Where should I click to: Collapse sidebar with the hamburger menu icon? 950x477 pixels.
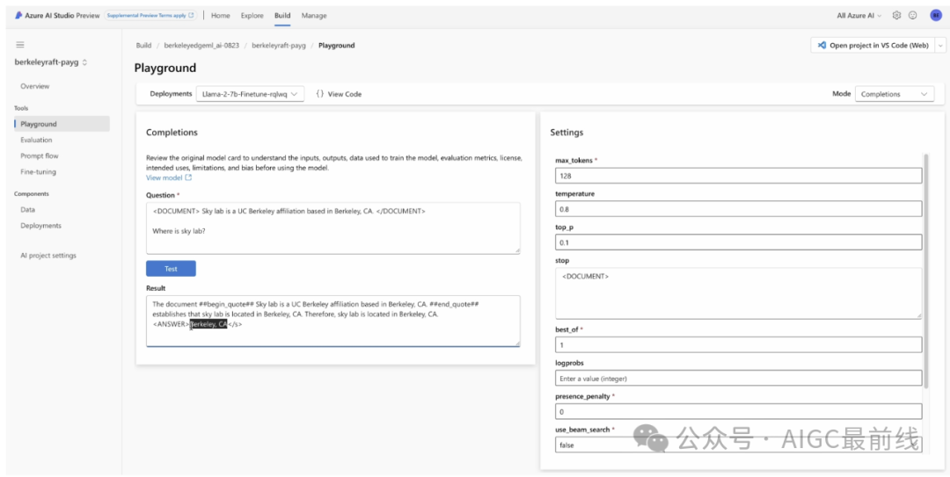pos(19,45)
